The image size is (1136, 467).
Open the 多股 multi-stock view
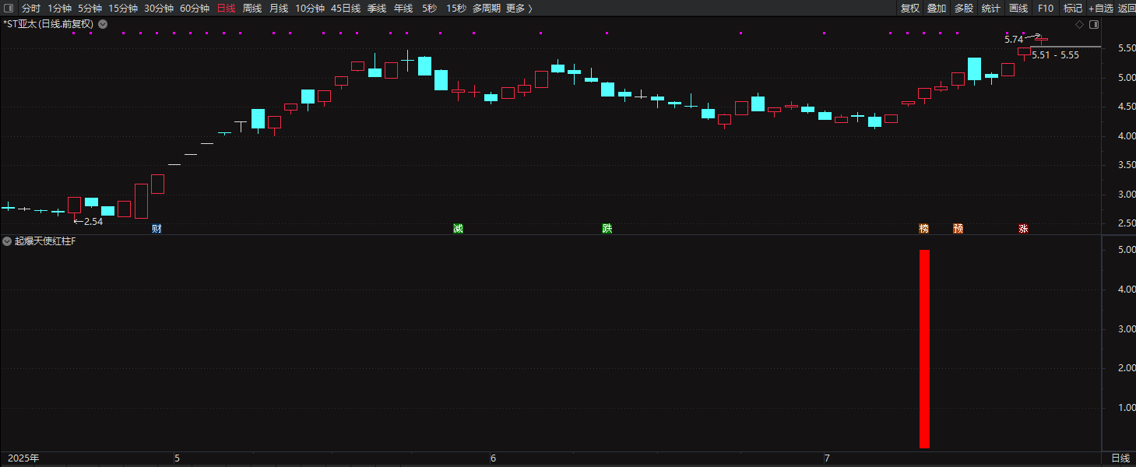[x=964, y=8]
